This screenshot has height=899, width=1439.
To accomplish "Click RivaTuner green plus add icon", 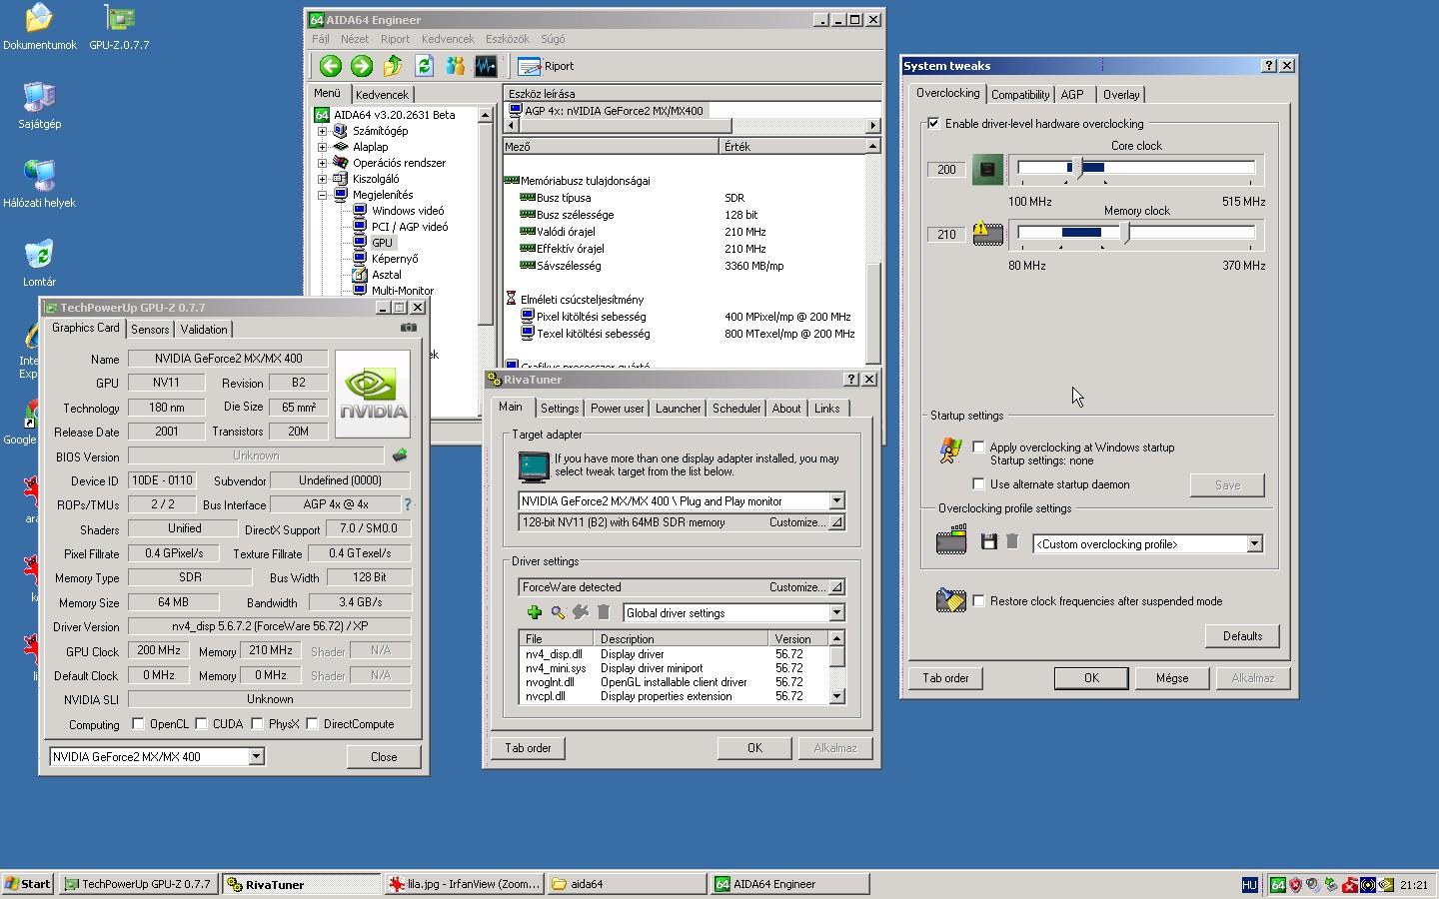I will point(534,612).
